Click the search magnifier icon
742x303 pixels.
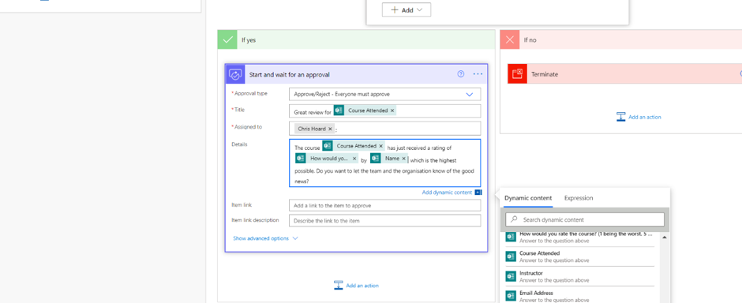(x=513, y=219)
